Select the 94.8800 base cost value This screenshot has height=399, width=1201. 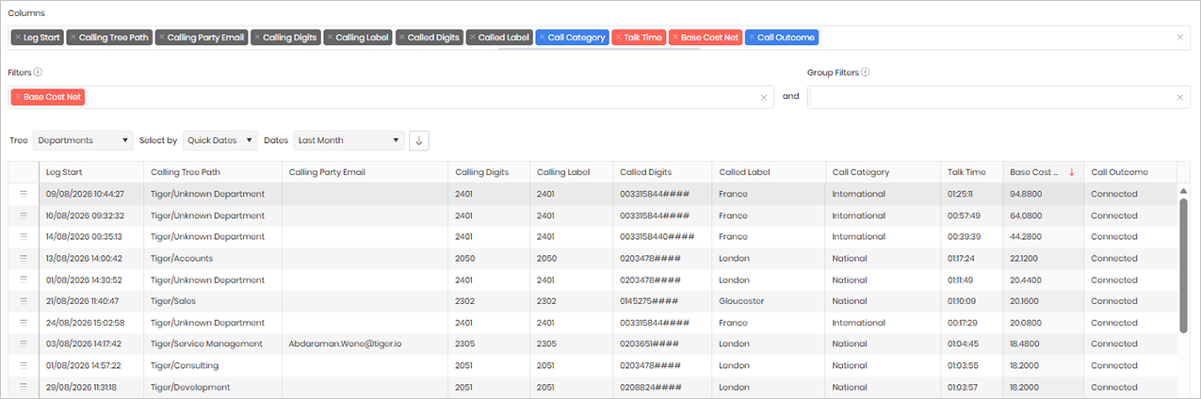[x=1027, y=194]
